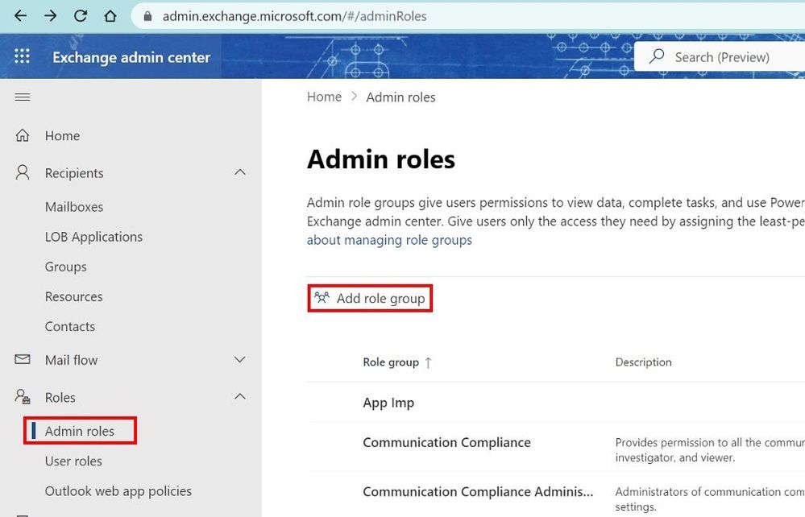Go to Groups in the sidebar
The height and width of the screenshot is (517, 805).
point(66,267)
